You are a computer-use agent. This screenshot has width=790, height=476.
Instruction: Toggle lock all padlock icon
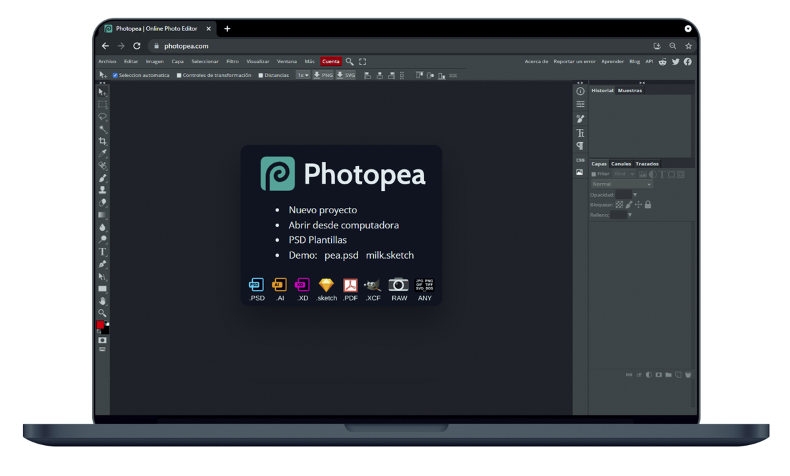click(648, 205)
